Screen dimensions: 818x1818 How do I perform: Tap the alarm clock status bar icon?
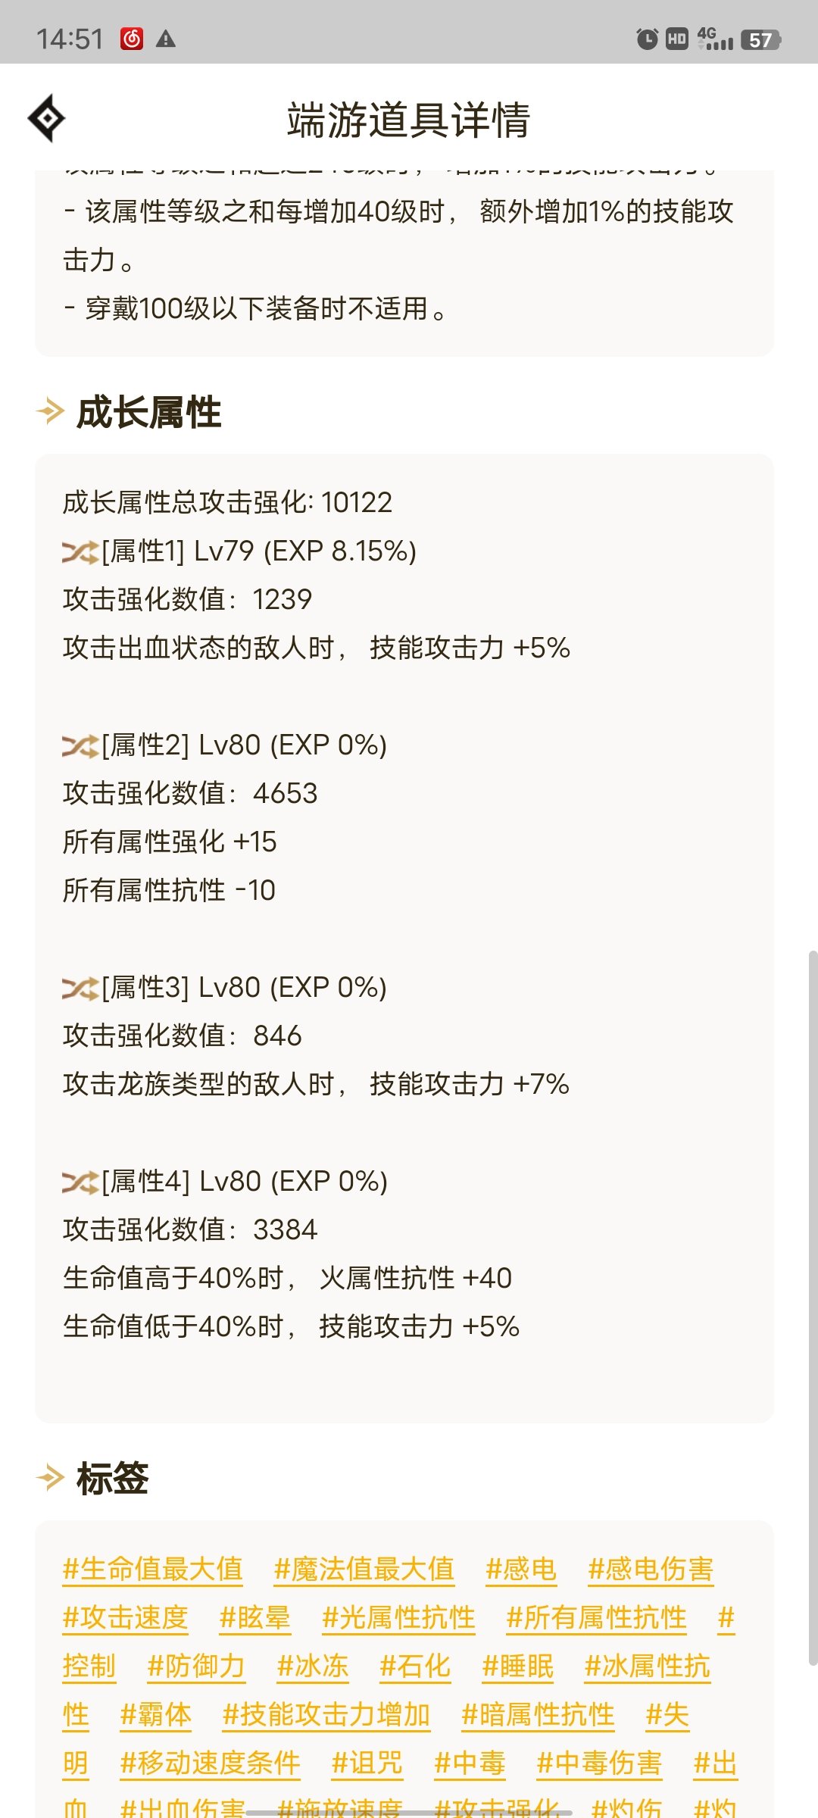click(647, 39)
